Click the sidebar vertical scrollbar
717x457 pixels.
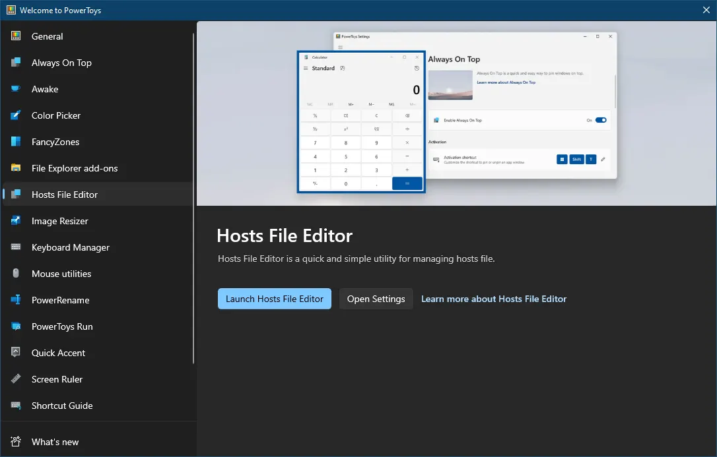coord(194,197)
